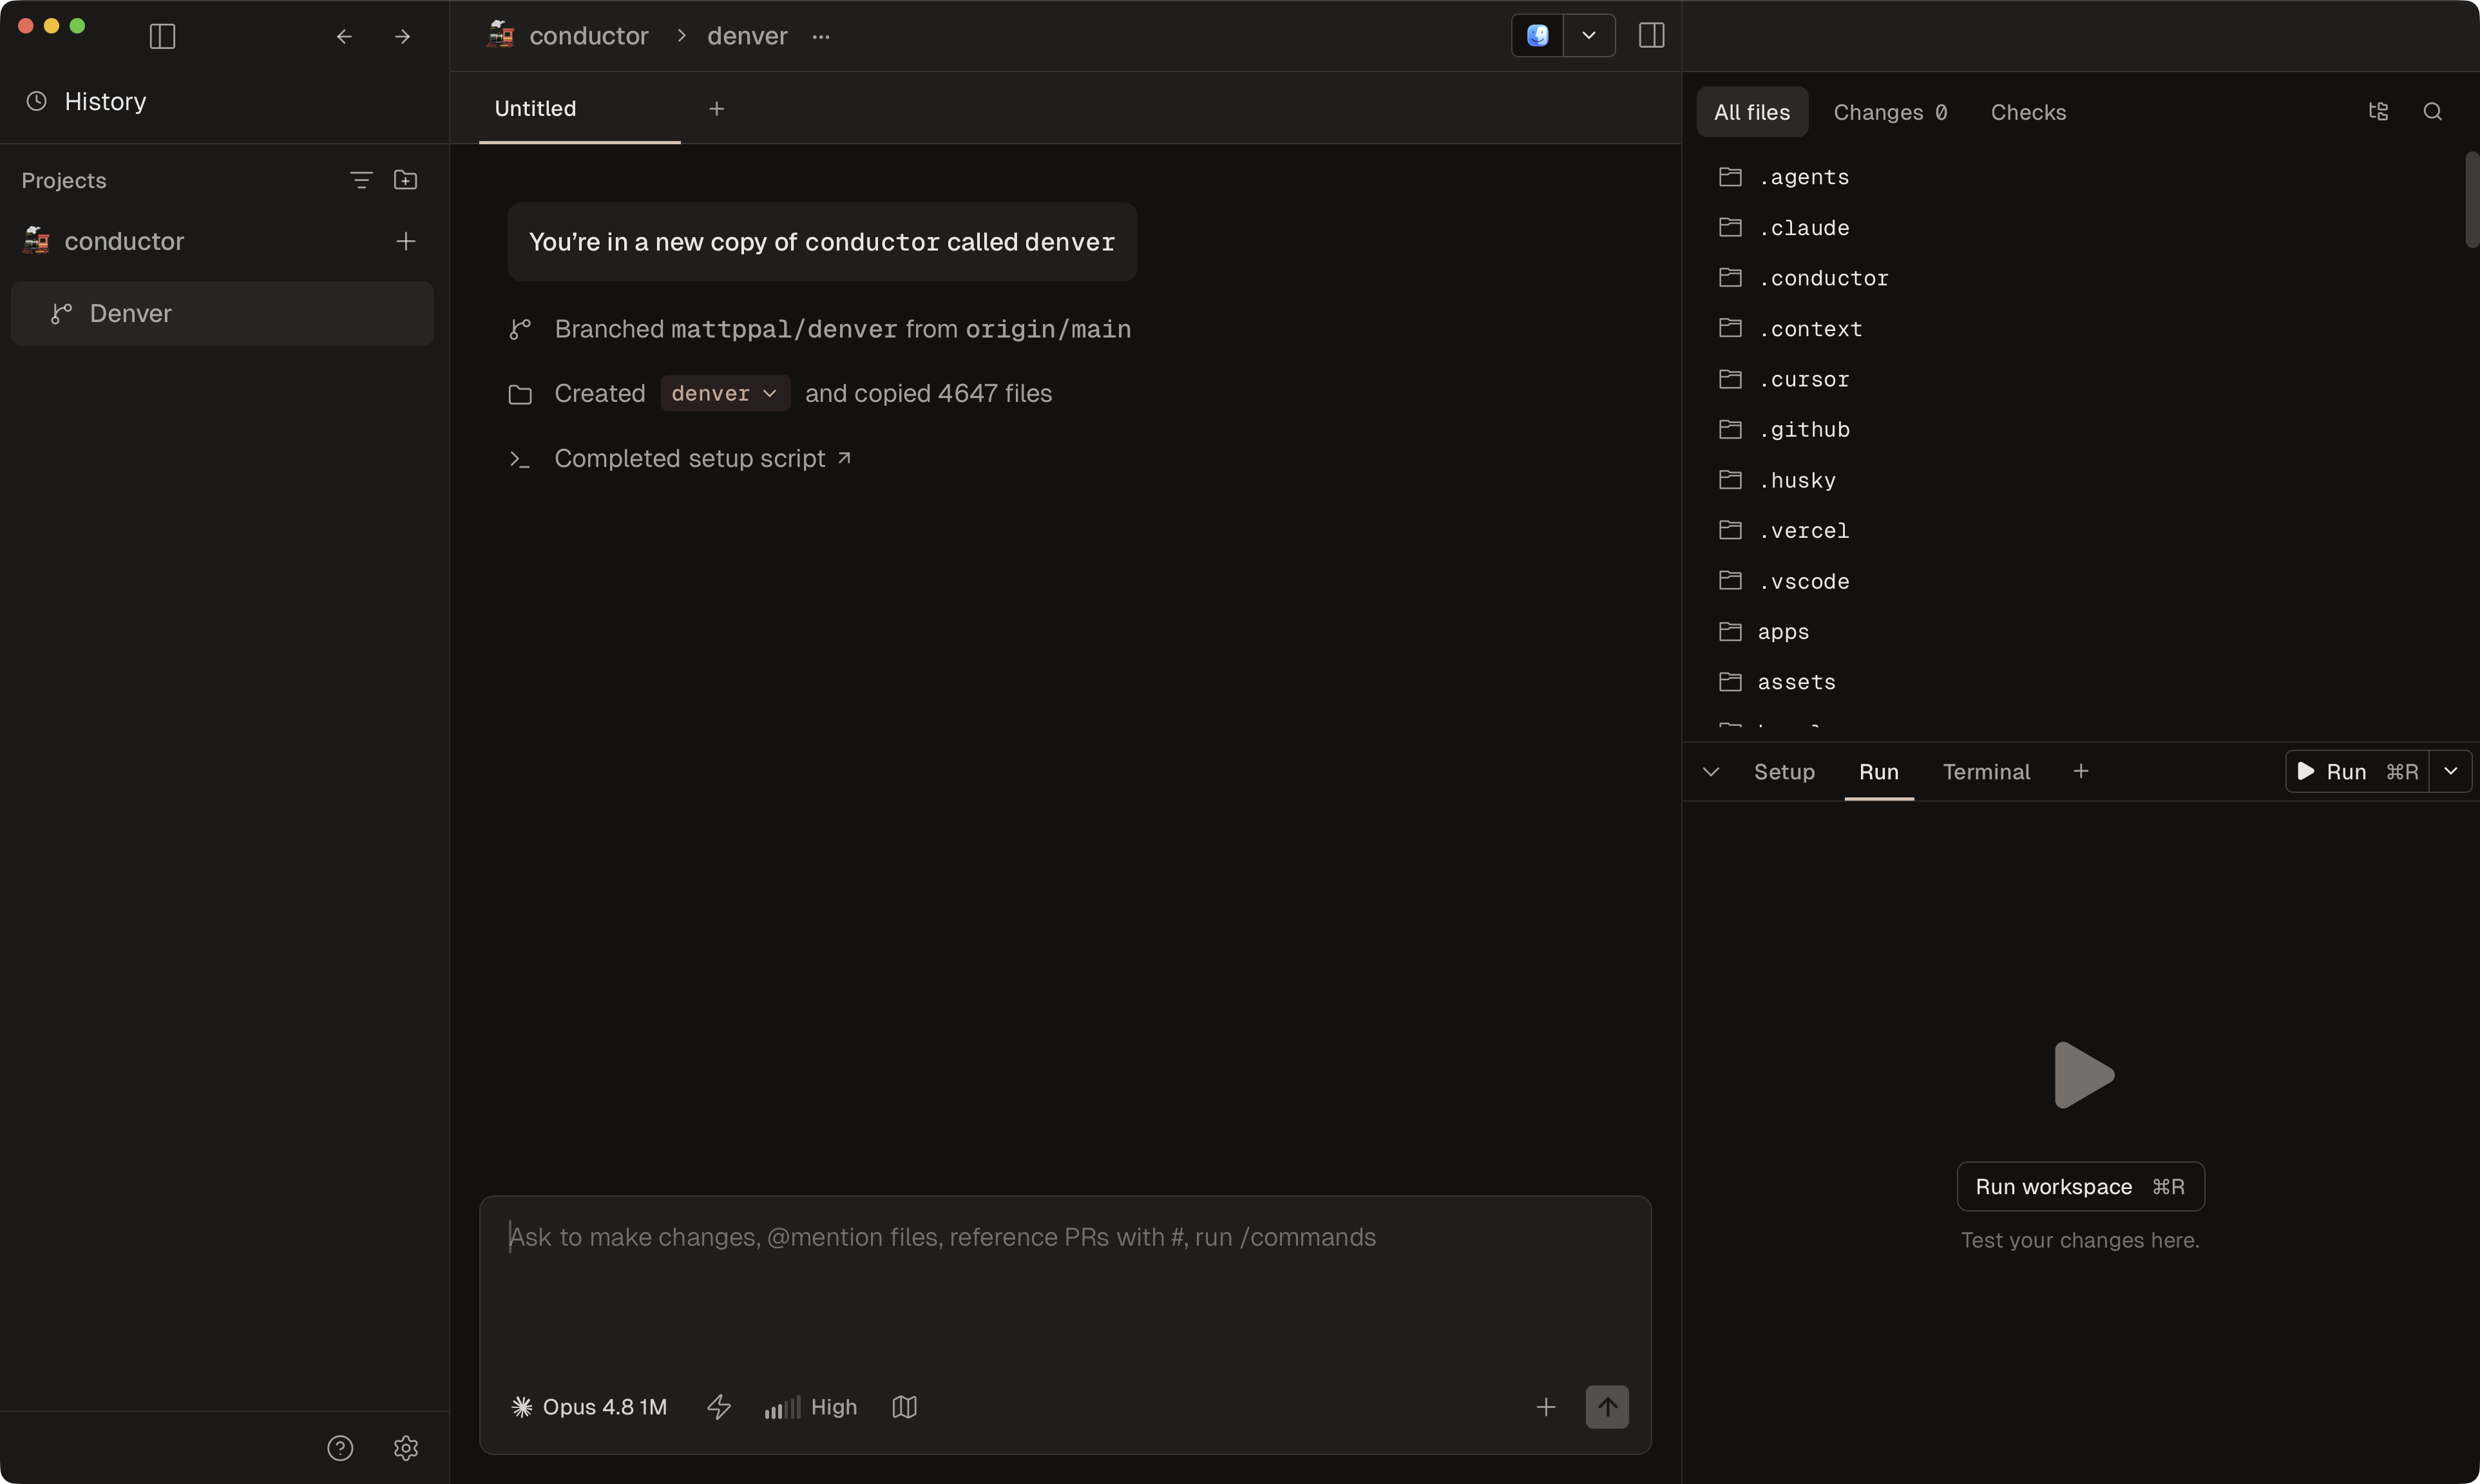Select the conductor project
Image resolution: width=2480 pixels, height=1484 pixels.
pos(124,241)
